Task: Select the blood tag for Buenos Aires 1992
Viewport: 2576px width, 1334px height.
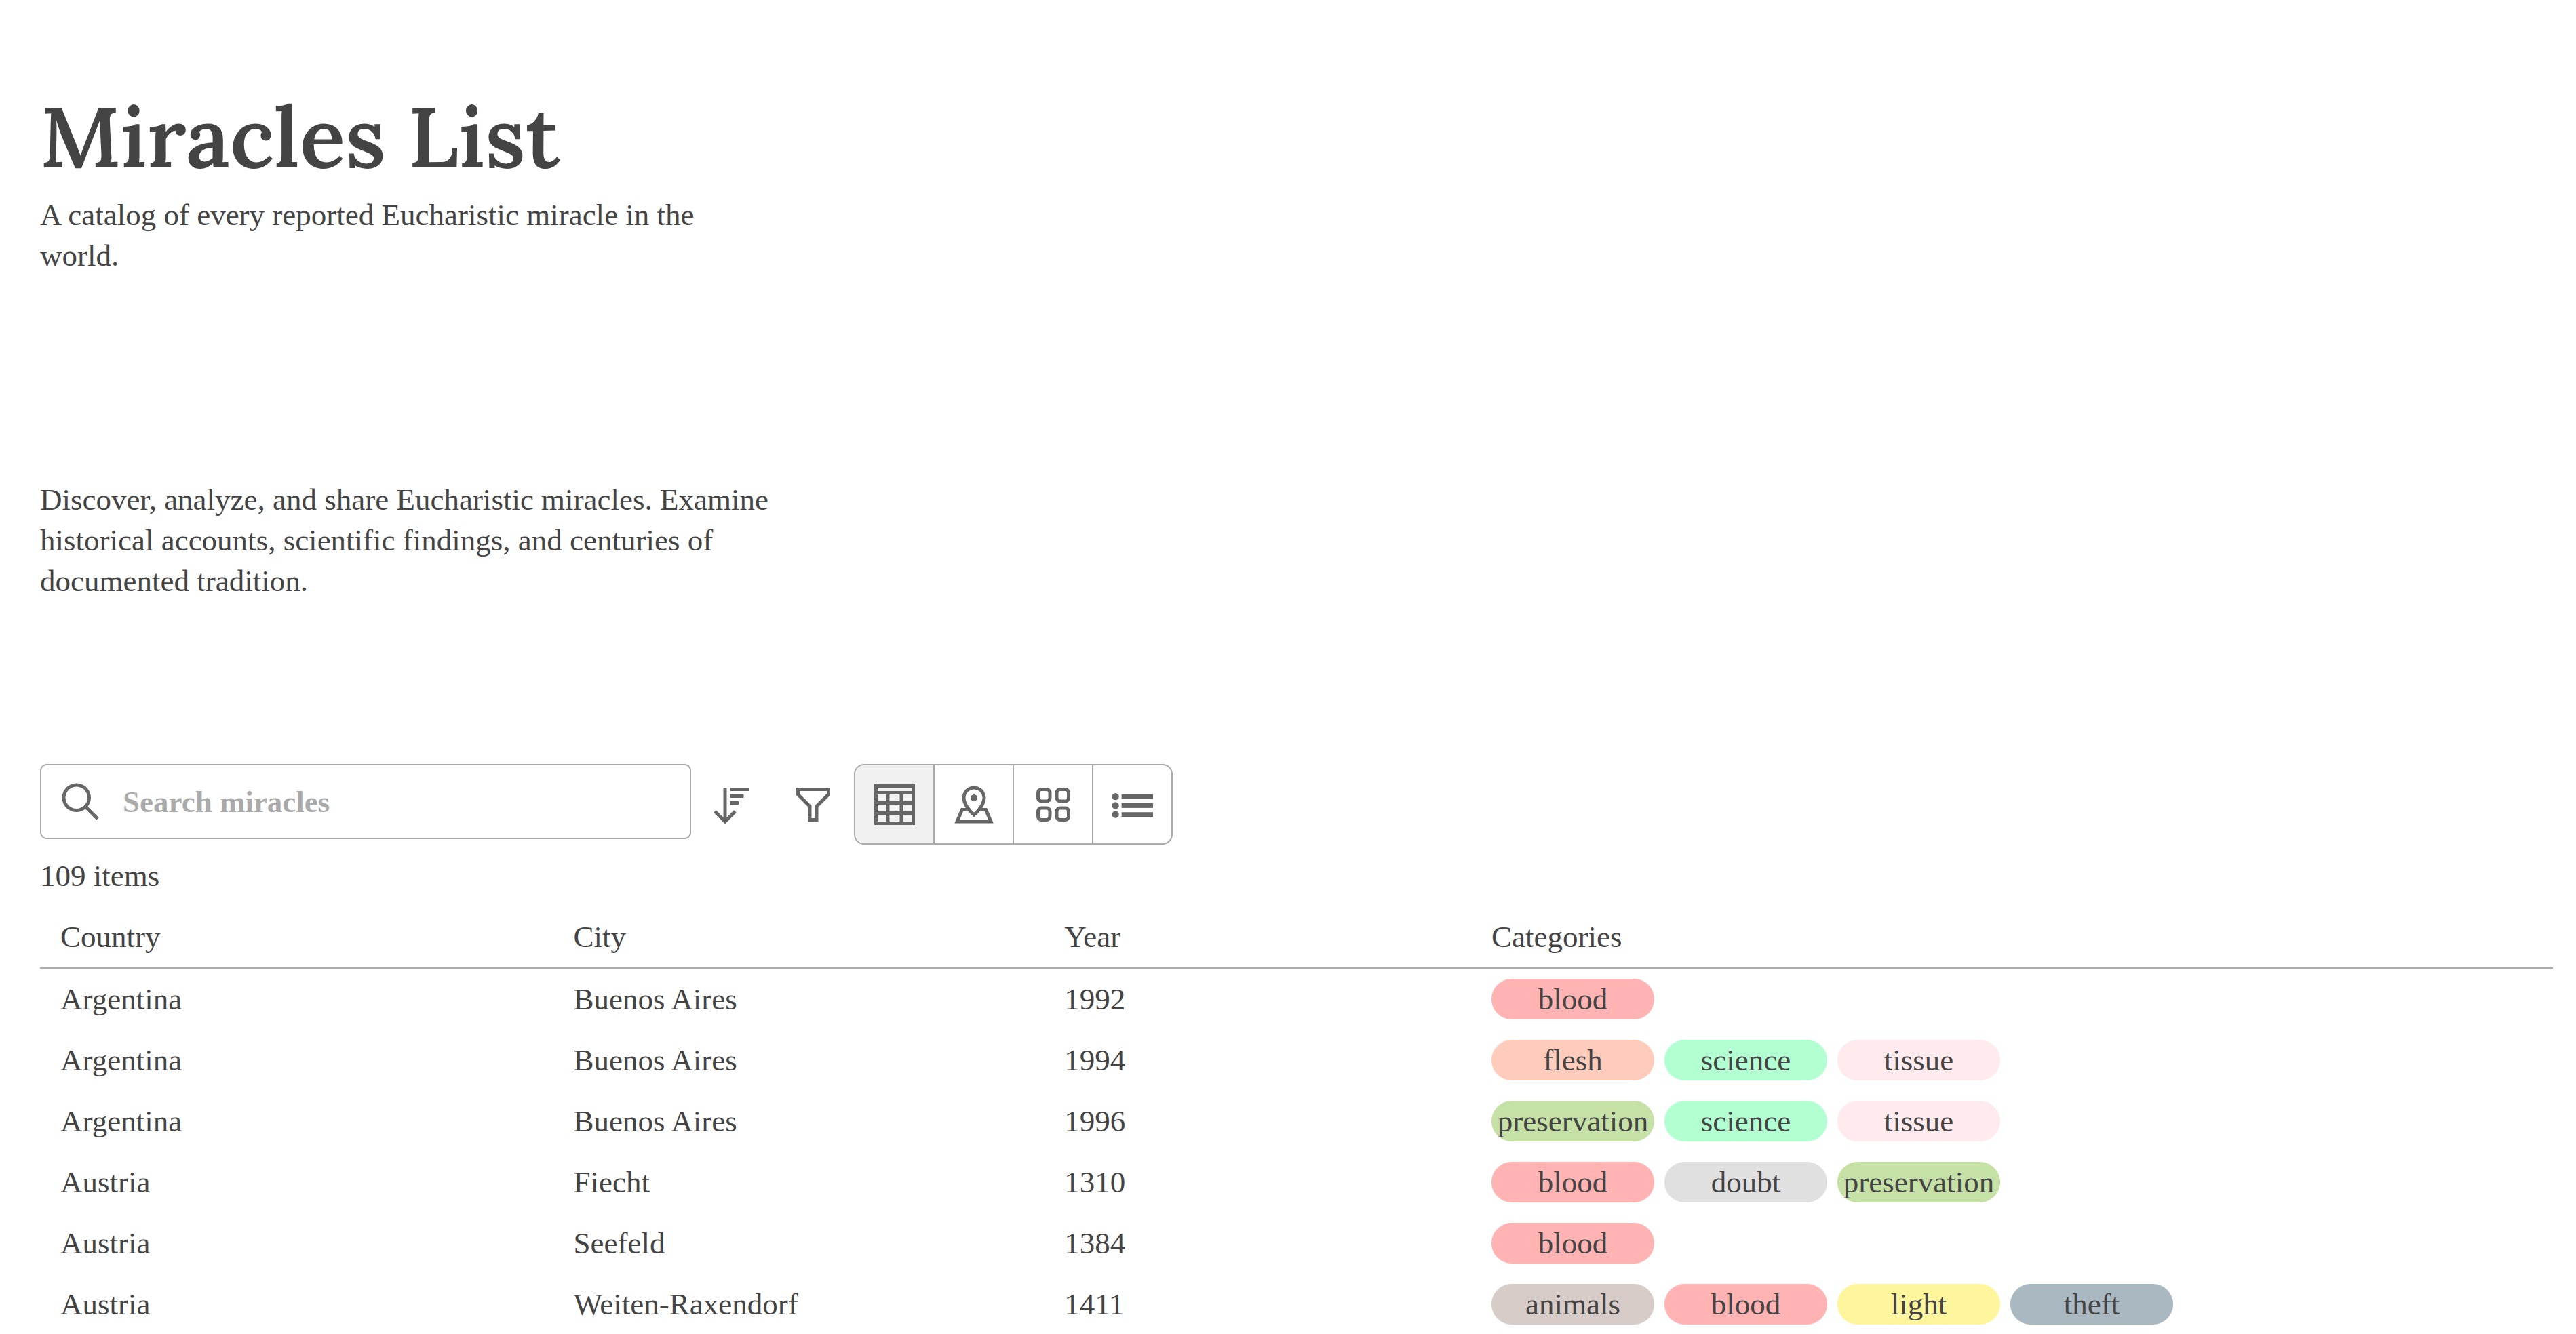Action: tap(1572, 999)
